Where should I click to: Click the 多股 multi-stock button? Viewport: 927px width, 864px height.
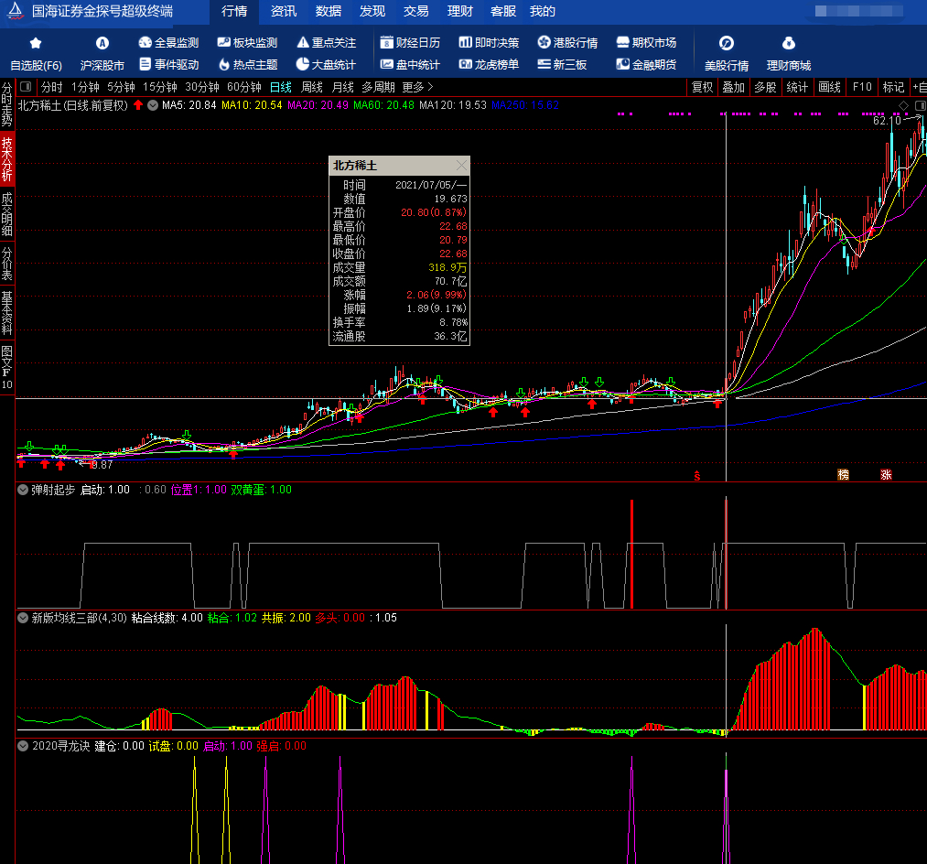766,87
